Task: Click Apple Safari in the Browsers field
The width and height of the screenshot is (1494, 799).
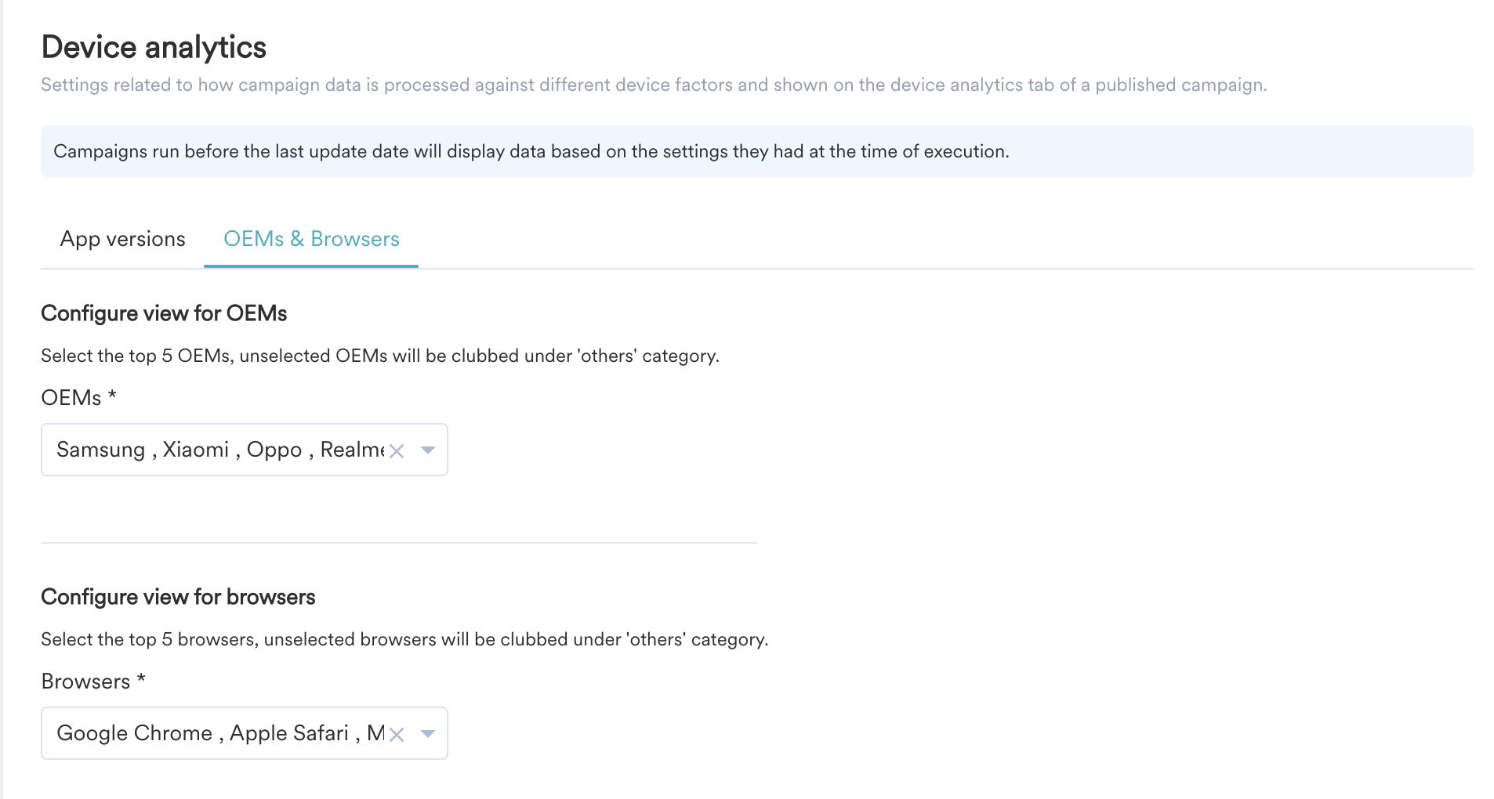Action: 289,733
